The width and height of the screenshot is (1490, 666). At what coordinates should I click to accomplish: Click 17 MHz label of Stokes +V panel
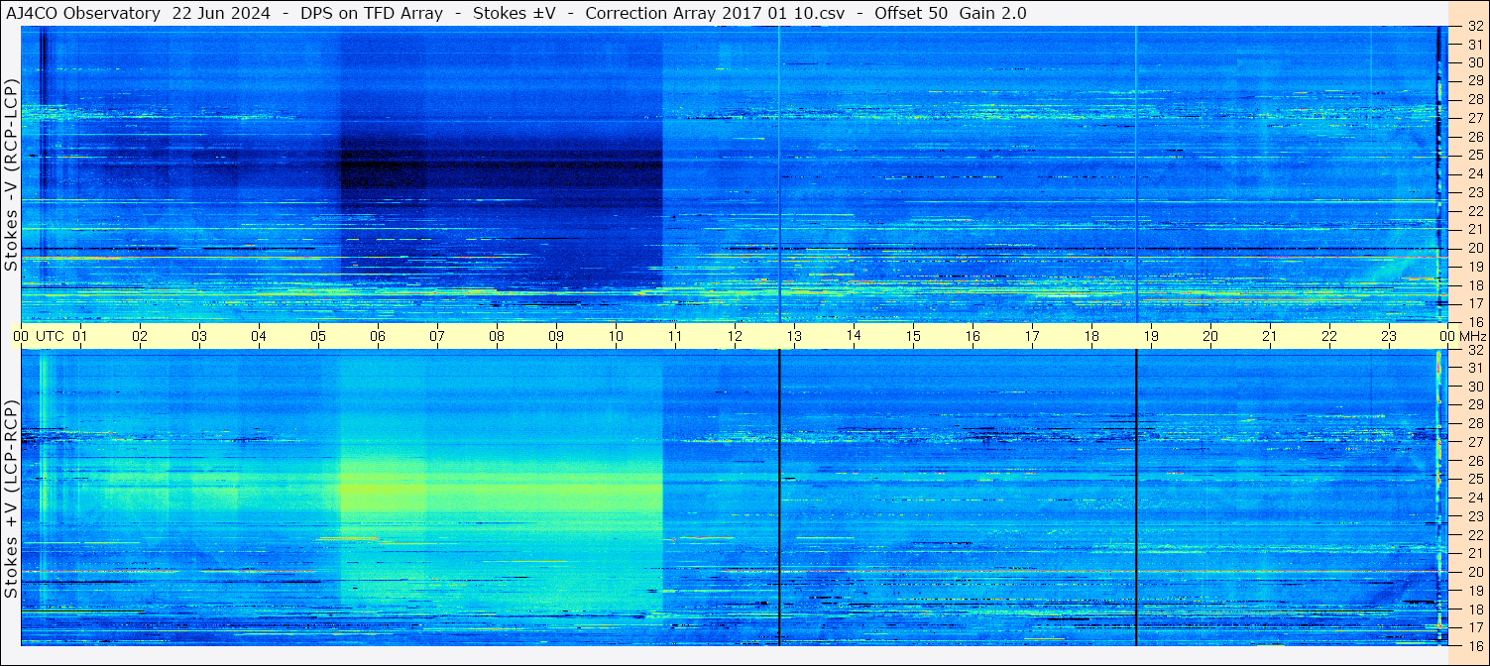coord(1475,627)
